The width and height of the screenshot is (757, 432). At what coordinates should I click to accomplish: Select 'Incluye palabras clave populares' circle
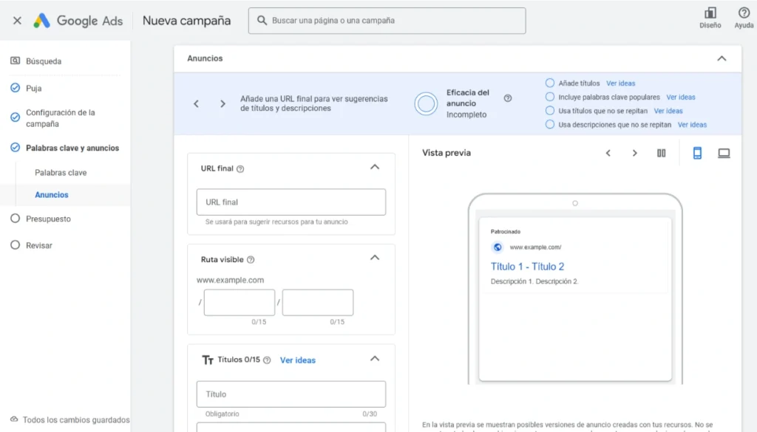click(x=549, y=97)
